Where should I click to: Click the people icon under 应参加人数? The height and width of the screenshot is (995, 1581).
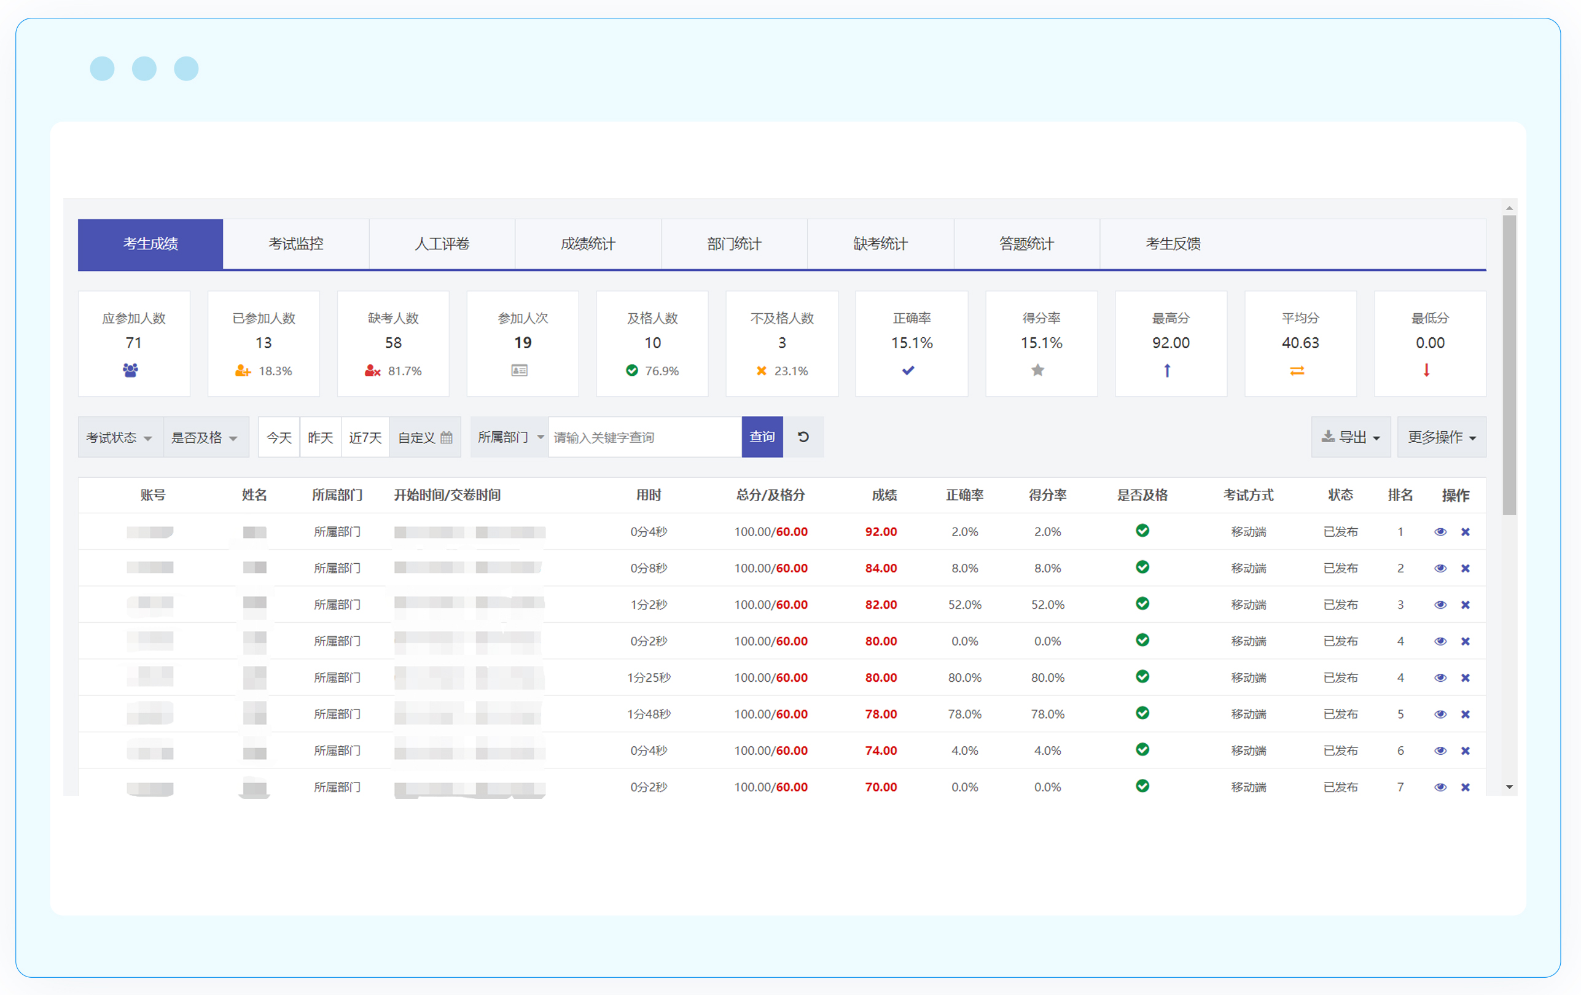[x=131, y=370]
